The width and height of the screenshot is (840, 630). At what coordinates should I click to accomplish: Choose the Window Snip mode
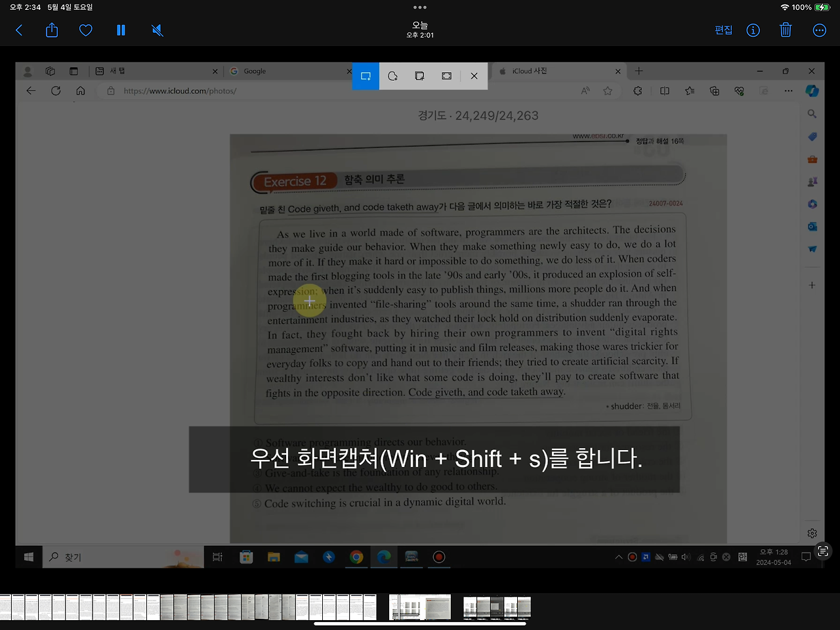[x=419, y=76]
